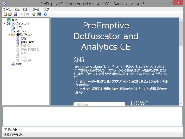Click the Open Project folder icon
This screenshot has width=185, height=139.
10,14
